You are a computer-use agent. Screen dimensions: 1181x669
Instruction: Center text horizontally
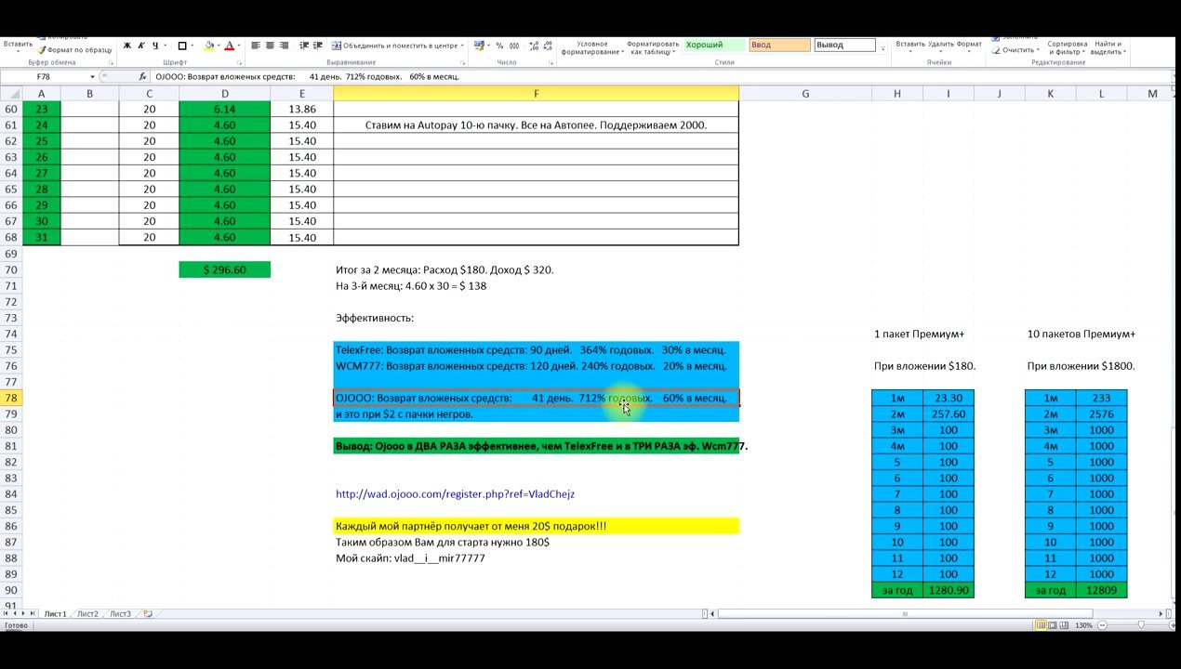pyautogui.click(x=270, y=46)
